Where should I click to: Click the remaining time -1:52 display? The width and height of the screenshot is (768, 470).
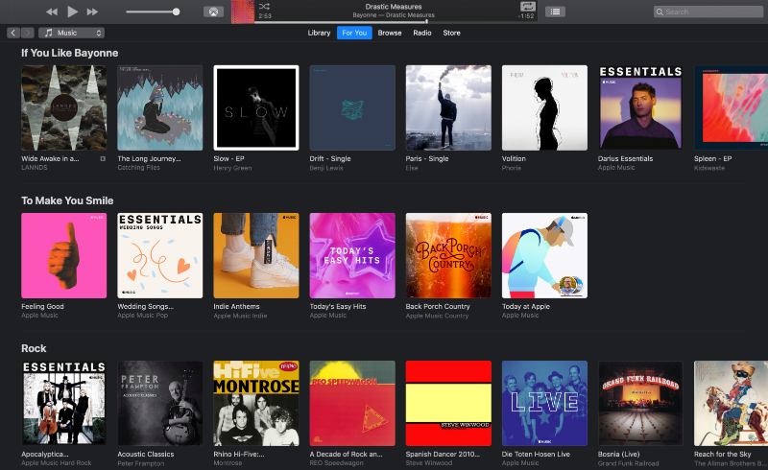click(526, 16)
